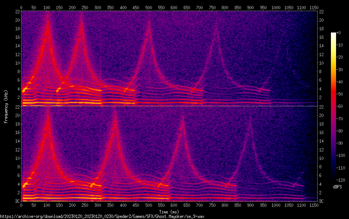This screenshot has width=349, height=219.
Task: Click the dBFS label below the color scale
Action: tap(337, 187)
